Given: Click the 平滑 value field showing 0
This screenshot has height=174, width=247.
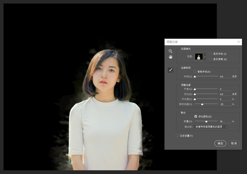Looking at the screenshot, I should click(226, 89).
